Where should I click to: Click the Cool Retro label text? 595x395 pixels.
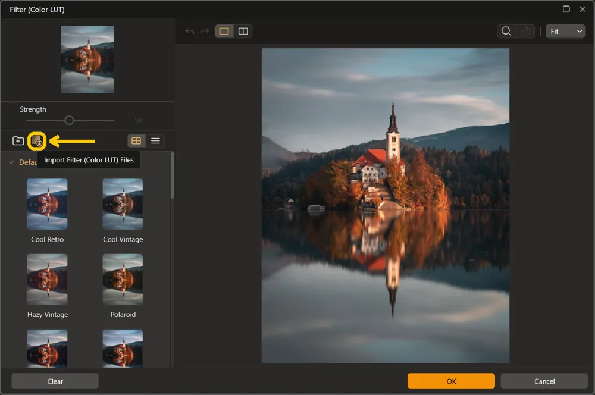tap(48, 239)
